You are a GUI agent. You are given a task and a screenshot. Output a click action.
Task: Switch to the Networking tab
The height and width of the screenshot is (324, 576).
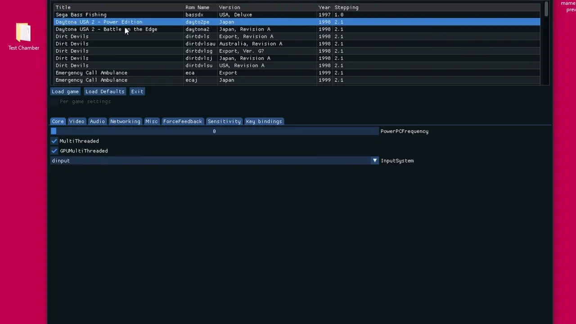coord(125,121)
